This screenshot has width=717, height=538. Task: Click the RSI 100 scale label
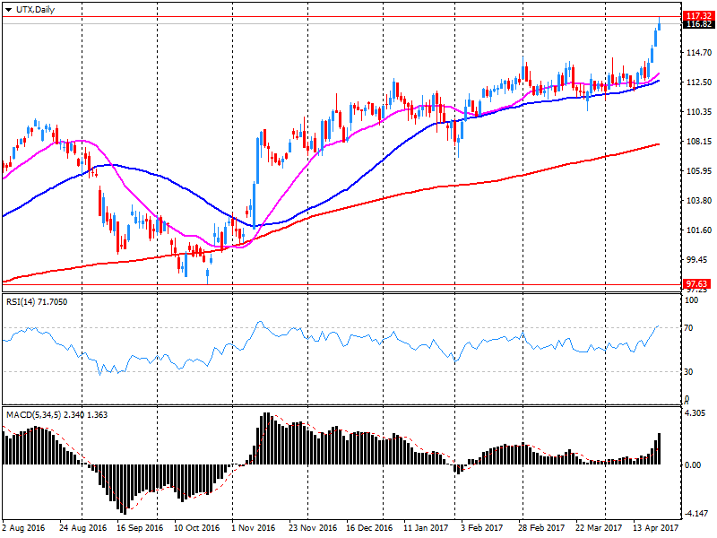coord(691,300)
